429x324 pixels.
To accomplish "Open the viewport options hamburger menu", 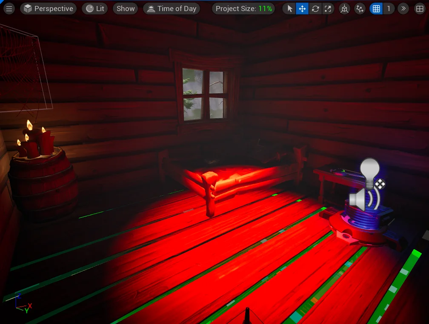I will point(9,9).
